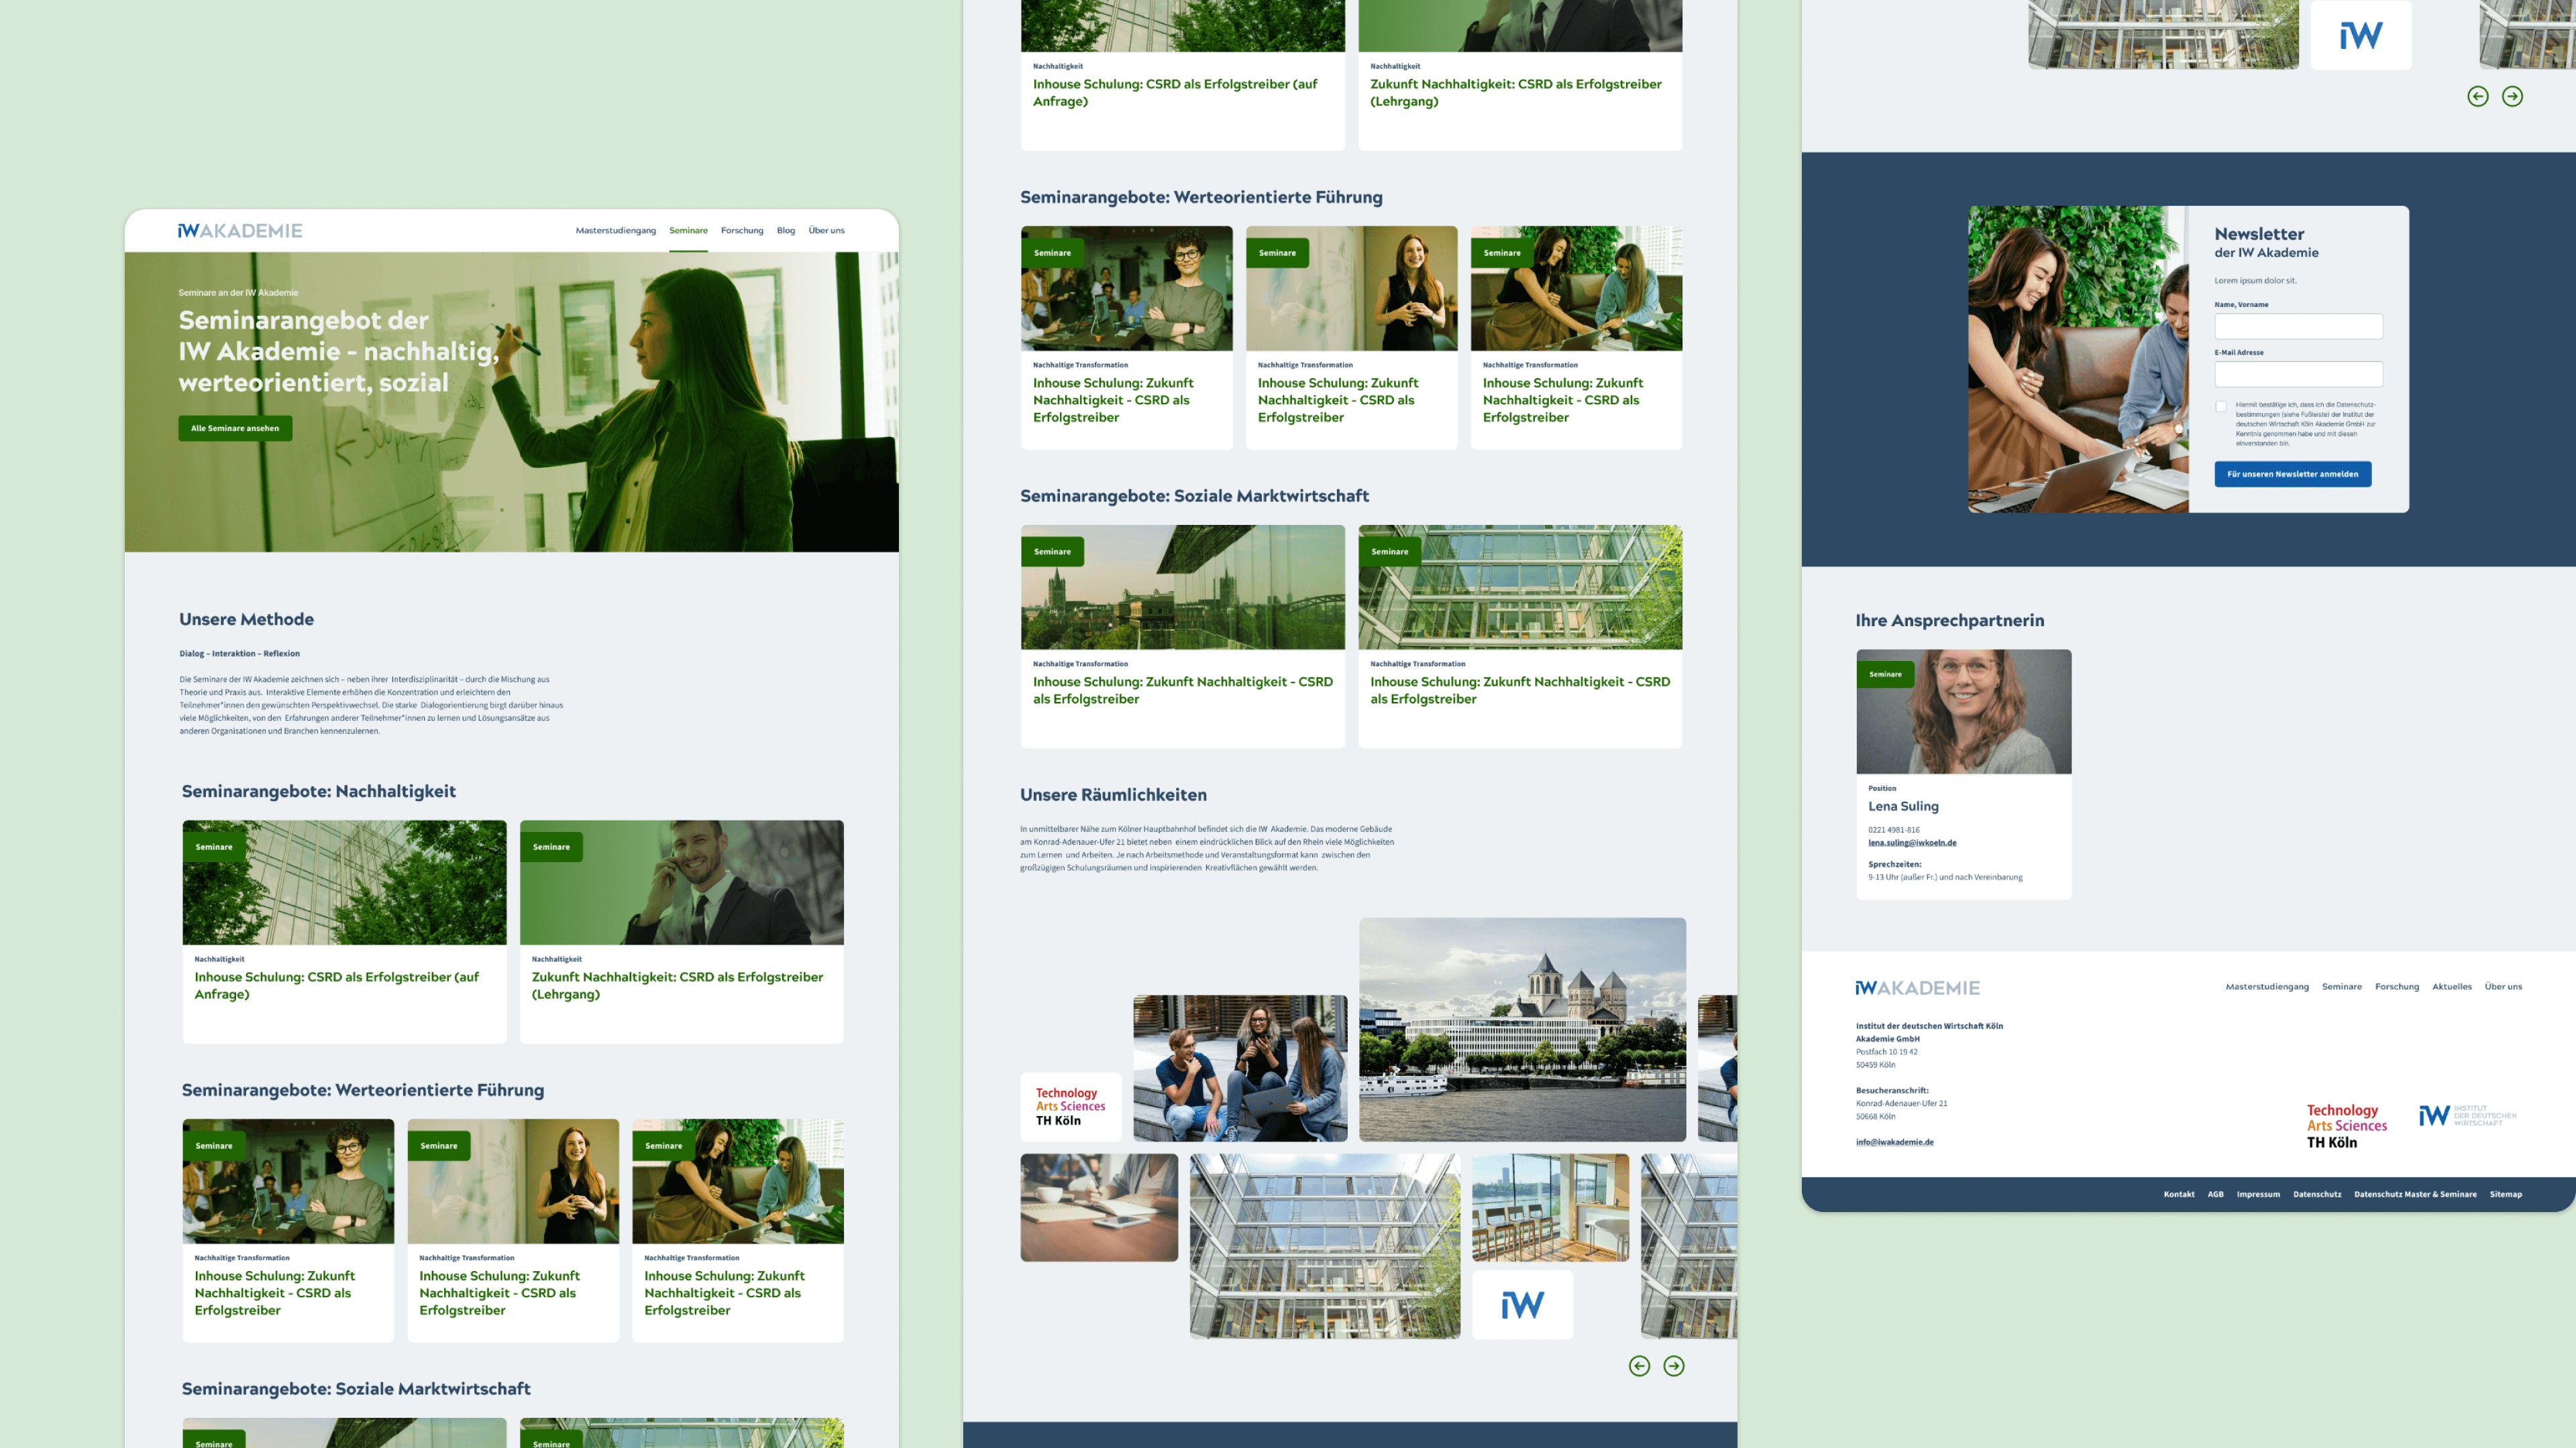Screen dimensions: 2576x1448
Task: Click the right arrow of the top-right image carousel
Action: coord(2513,96)
